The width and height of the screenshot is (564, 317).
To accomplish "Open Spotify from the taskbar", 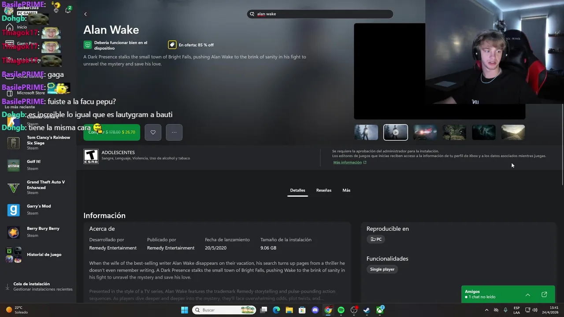I will pos(341,310).
